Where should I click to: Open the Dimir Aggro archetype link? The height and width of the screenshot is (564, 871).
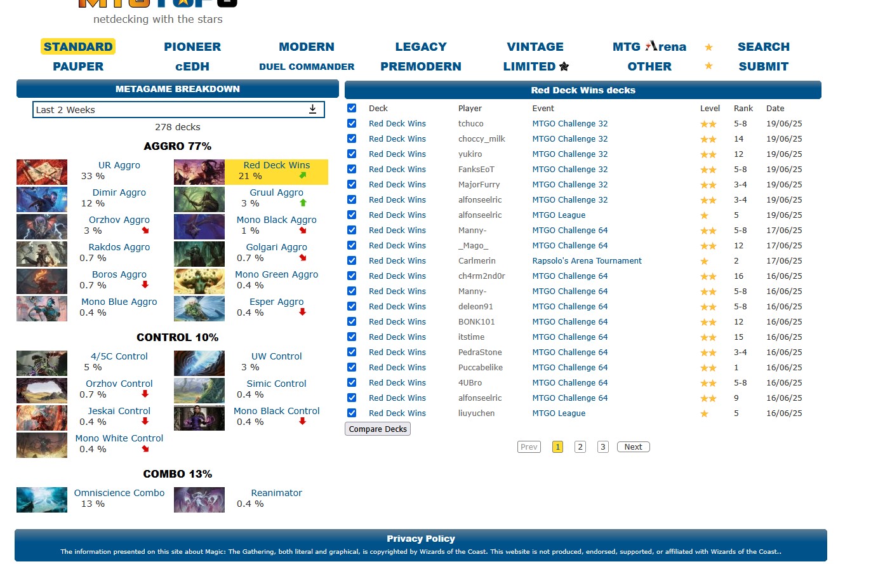coord(119,192)
